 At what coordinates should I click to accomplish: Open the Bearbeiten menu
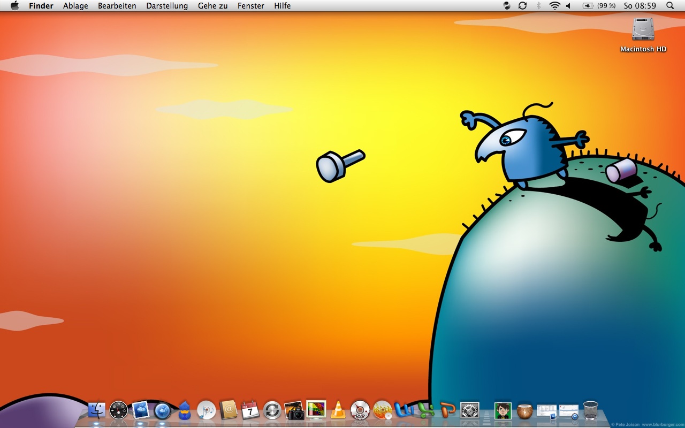[x=117, y=6]
